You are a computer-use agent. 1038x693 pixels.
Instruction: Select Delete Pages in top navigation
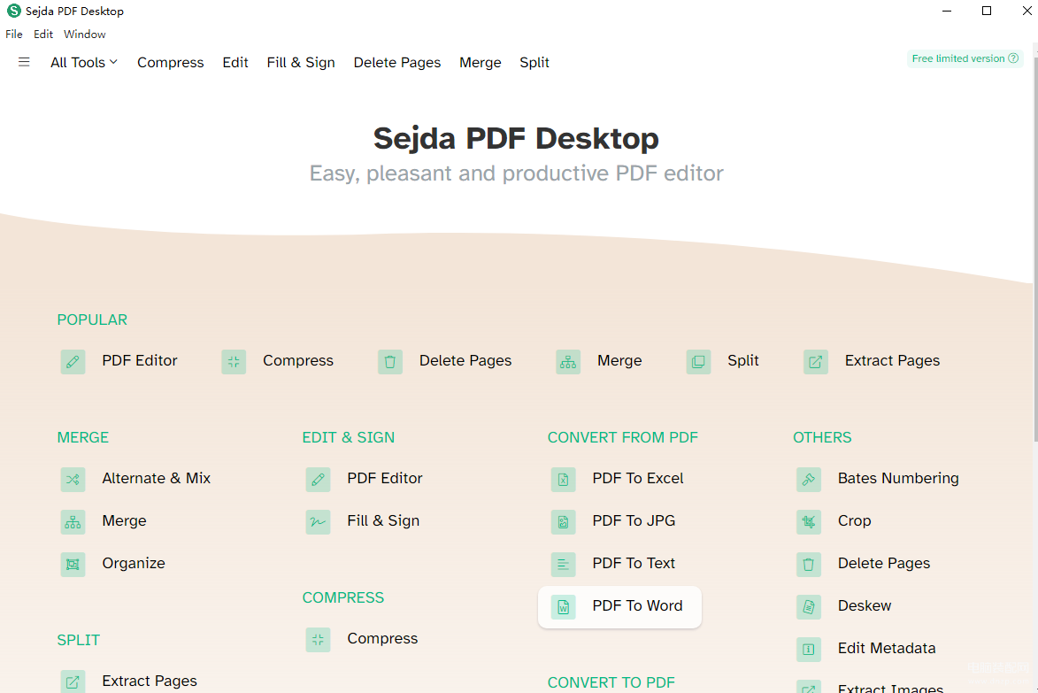point(397,62)
